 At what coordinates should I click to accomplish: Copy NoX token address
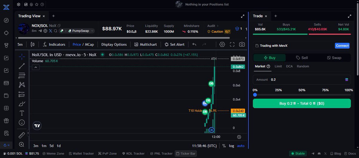point(59,26)
